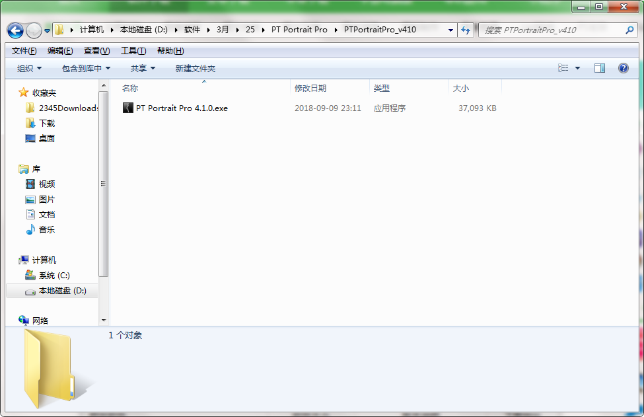
Task: Expand the arrow after 软件 in the breadcrumb
Action: (209, 30)
